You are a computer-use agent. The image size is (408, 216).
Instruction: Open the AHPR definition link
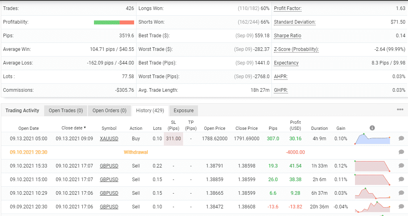(x=281, y=77)
